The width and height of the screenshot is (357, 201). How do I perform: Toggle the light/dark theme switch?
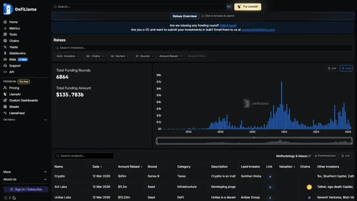point(9,198)
